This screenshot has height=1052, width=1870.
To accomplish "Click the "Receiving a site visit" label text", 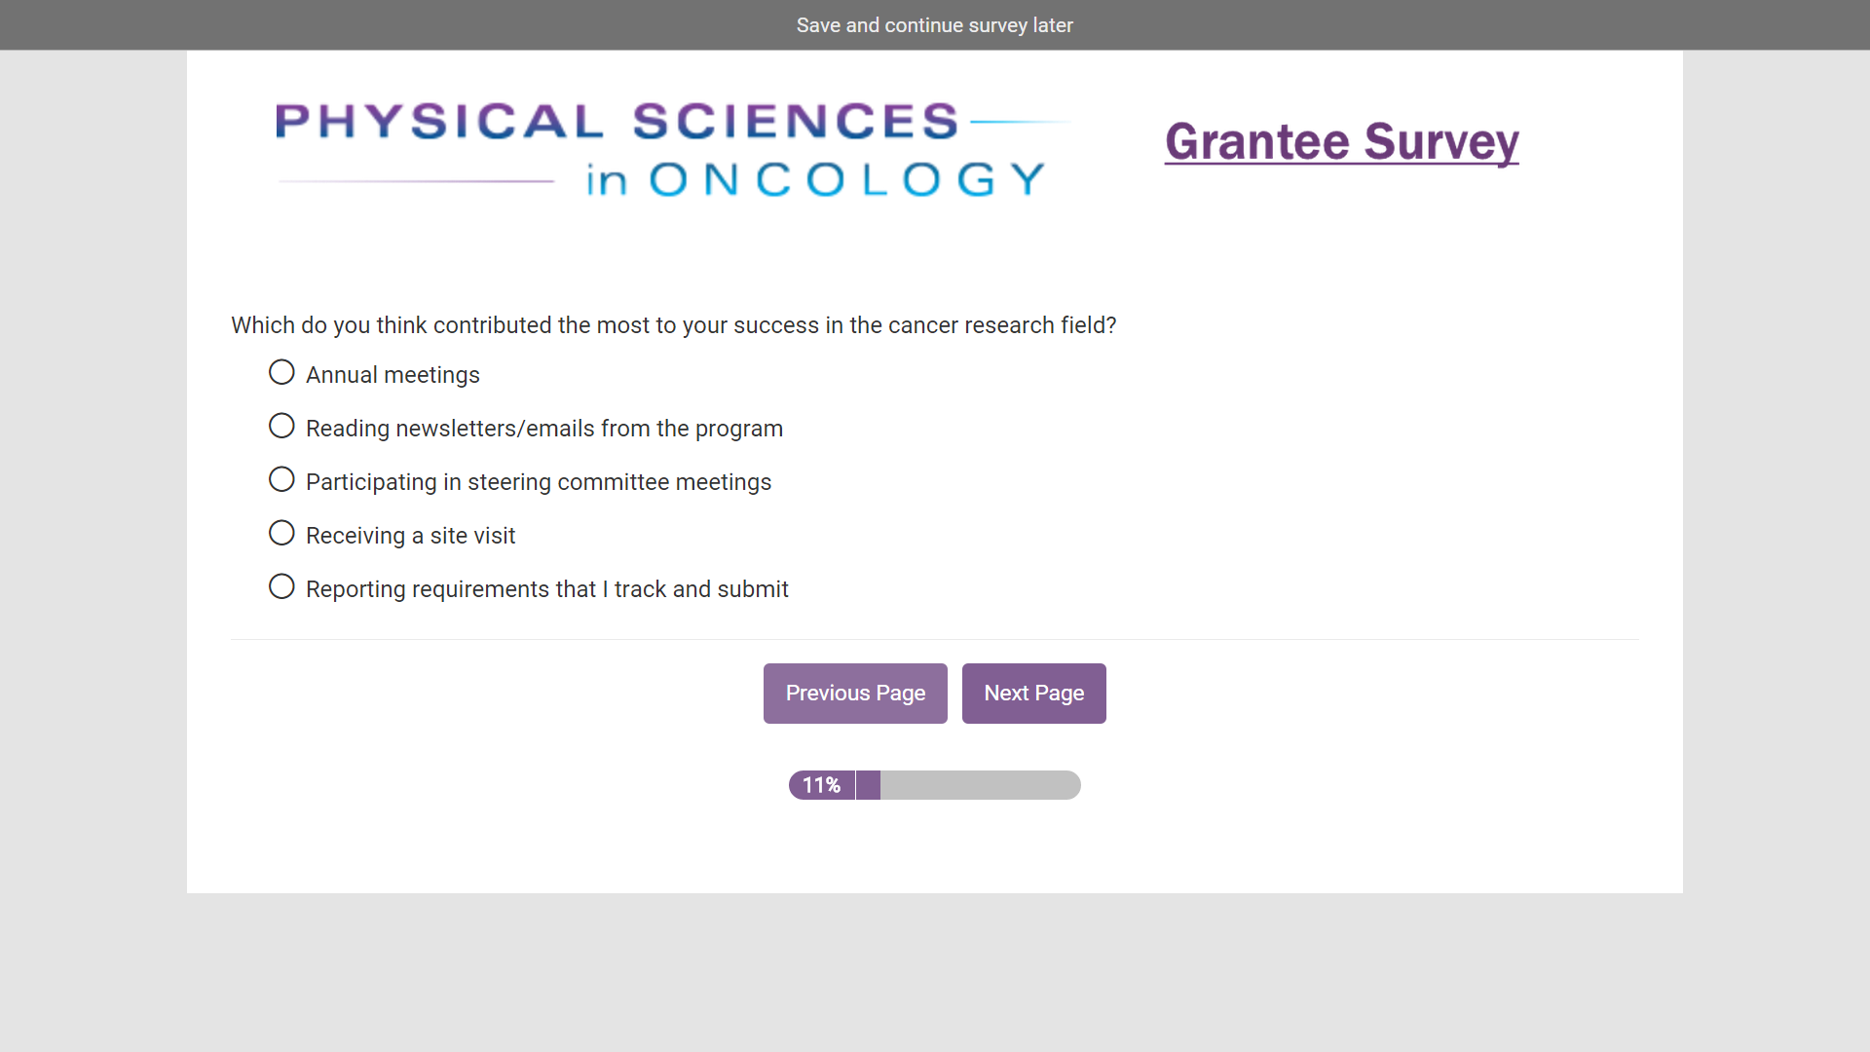I will [410, 536].
